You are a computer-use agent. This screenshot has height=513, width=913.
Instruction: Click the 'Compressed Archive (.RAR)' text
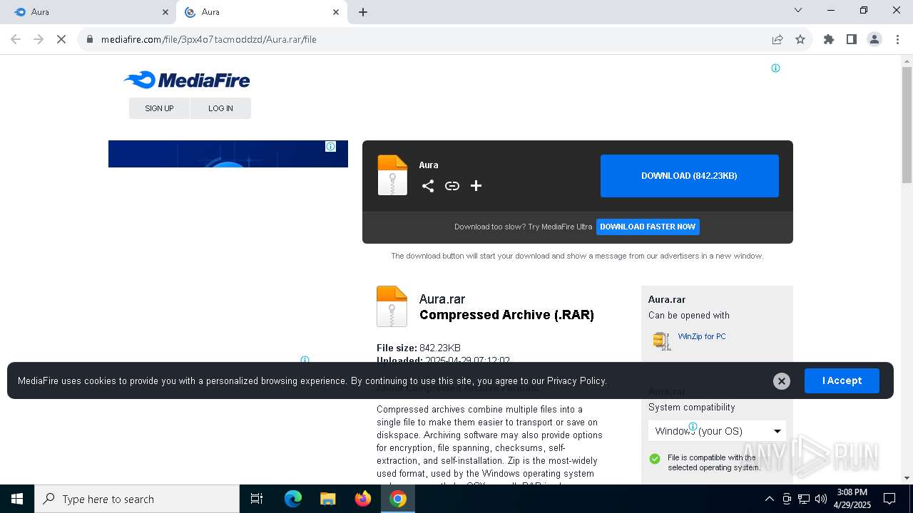click(506, 315)
